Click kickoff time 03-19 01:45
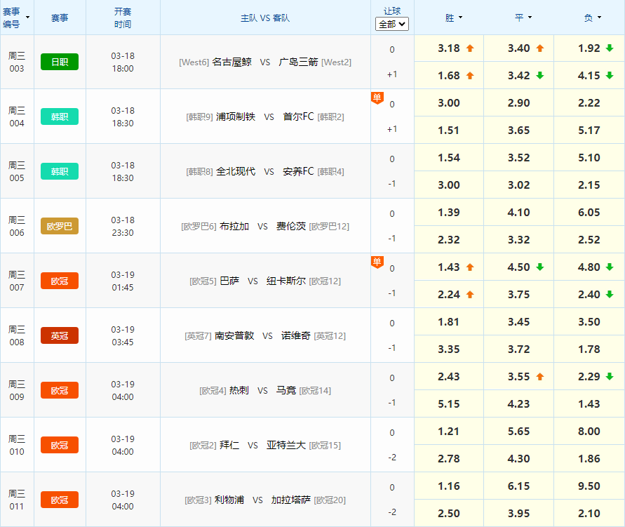The image size is (625, 527). click(123, 281)
